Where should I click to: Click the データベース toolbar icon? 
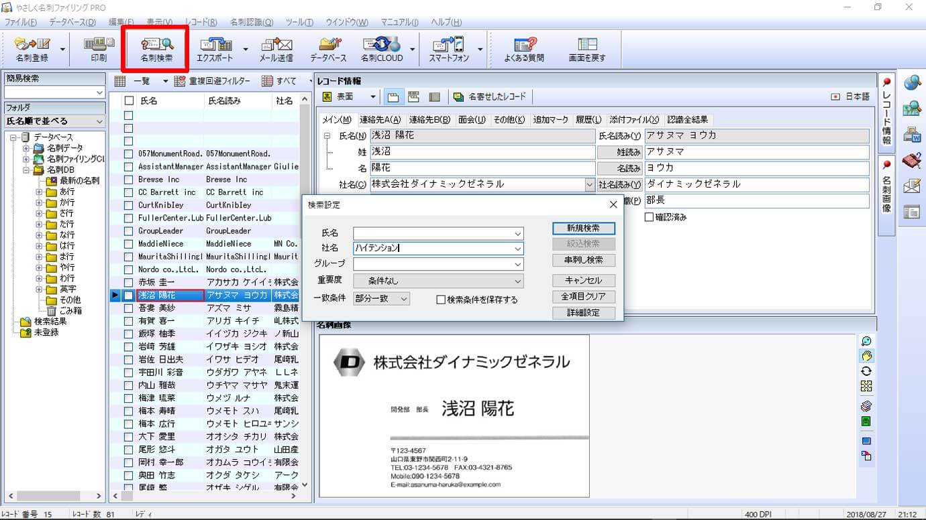coord(328,50)
